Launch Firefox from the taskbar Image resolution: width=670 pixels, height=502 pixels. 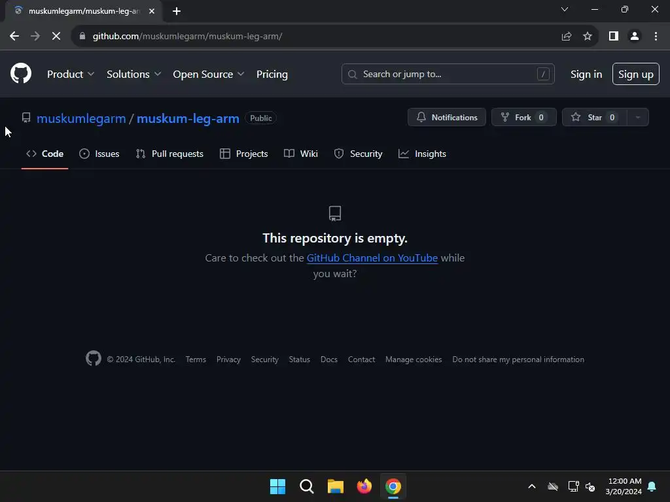[364, 486]
